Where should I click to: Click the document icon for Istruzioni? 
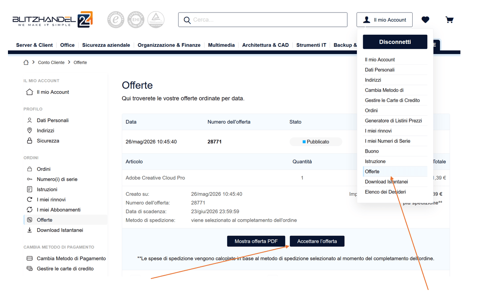pos(30,189)
